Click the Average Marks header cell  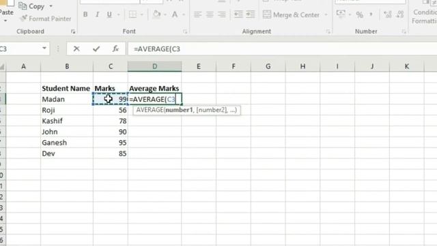pos(155,88)
